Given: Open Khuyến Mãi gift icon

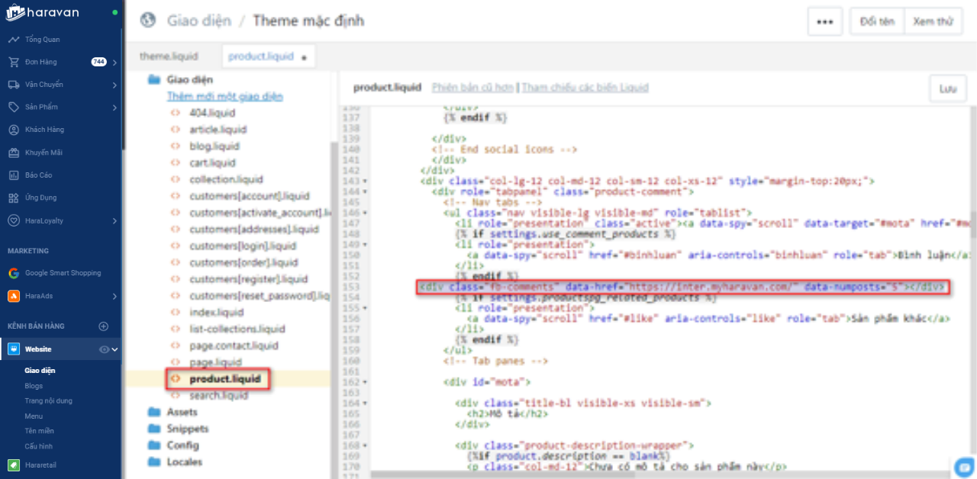Looking at the screenshot, I should [13, 153].
